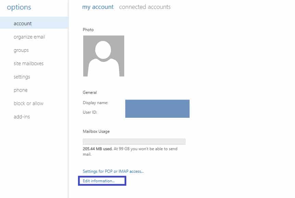Viewport: 295px width, 198px height.
Task: Select site mailboxes in sidebar
Action: pos(28,63)
